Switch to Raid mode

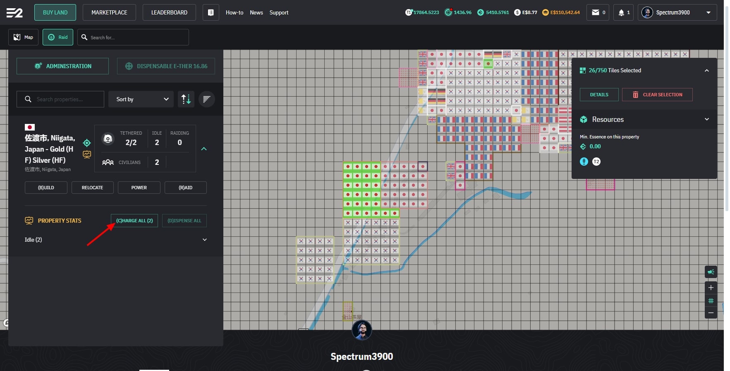58,37
